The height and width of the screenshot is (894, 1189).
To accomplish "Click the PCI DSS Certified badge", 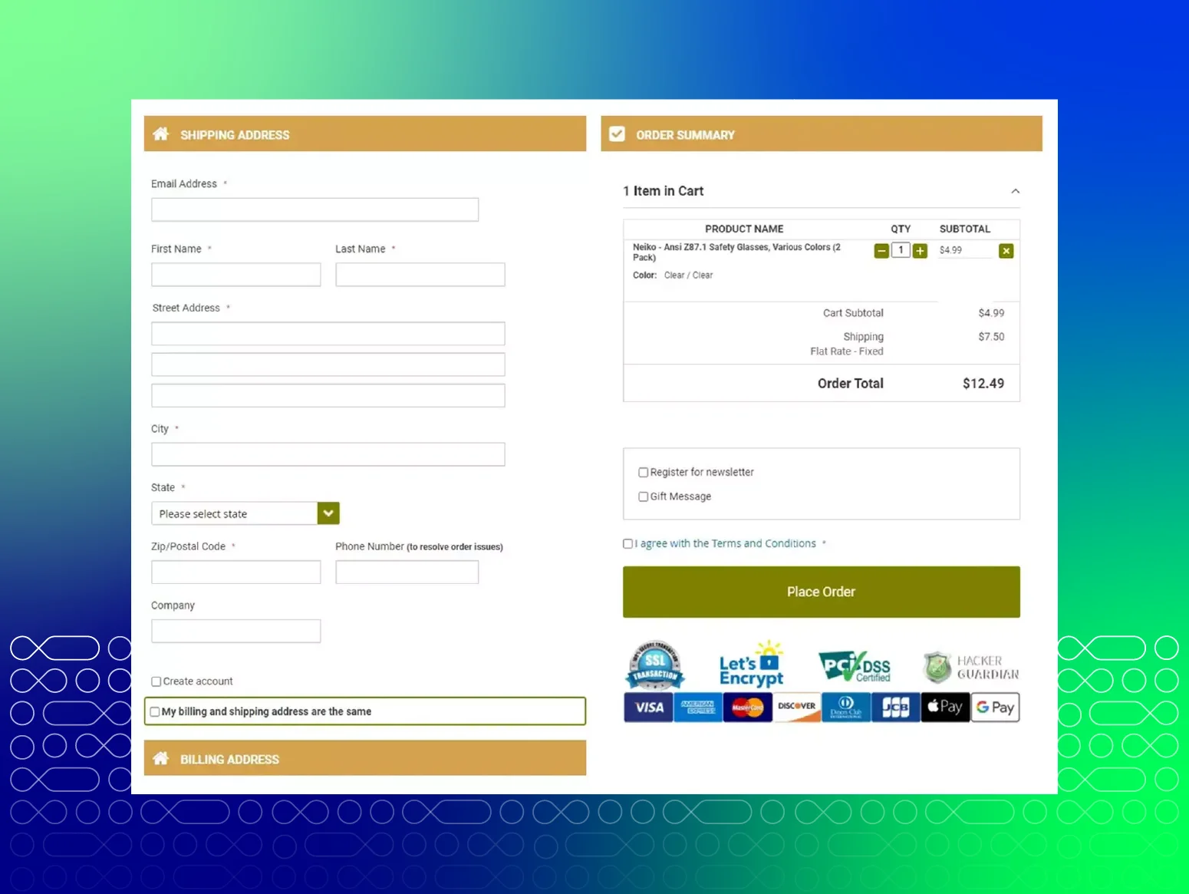I will coord(854,665).
